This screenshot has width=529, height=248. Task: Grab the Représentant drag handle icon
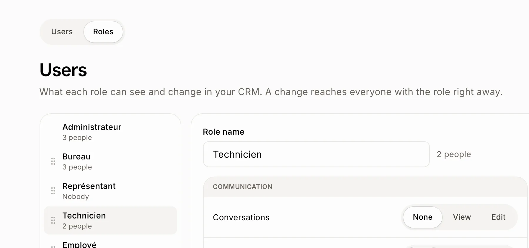53,191
